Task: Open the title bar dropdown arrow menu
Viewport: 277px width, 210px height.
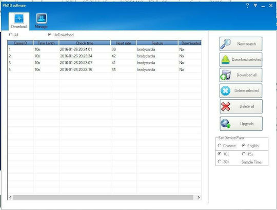Action: [255, 6]
